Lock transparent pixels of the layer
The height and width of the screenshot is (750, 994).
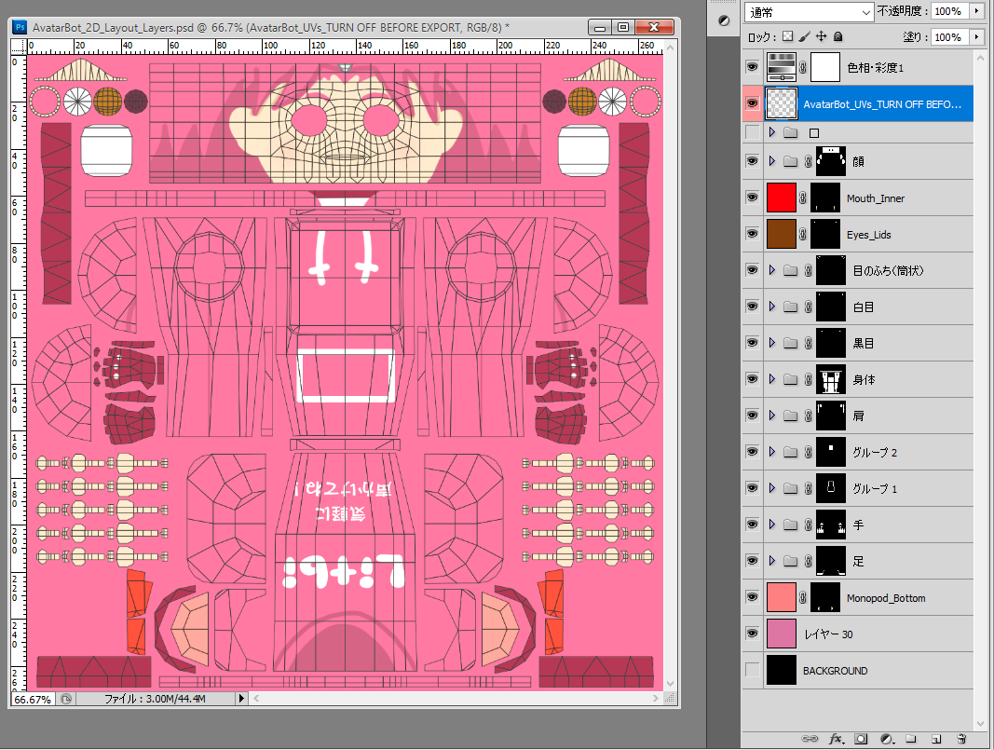coord(787,36)
